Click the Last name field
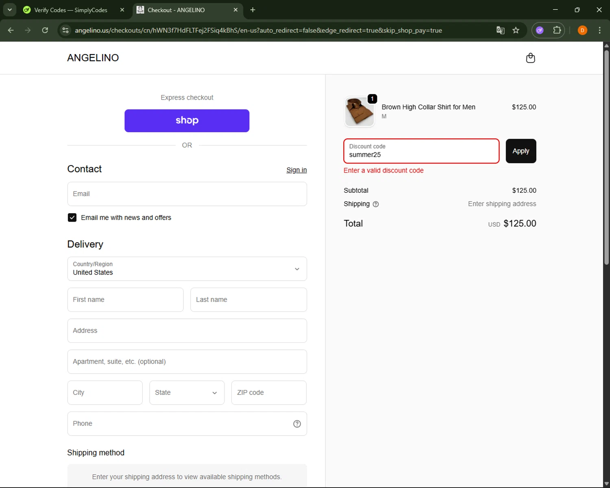Viewport: 610px width, 488px height. click(248, 300)
